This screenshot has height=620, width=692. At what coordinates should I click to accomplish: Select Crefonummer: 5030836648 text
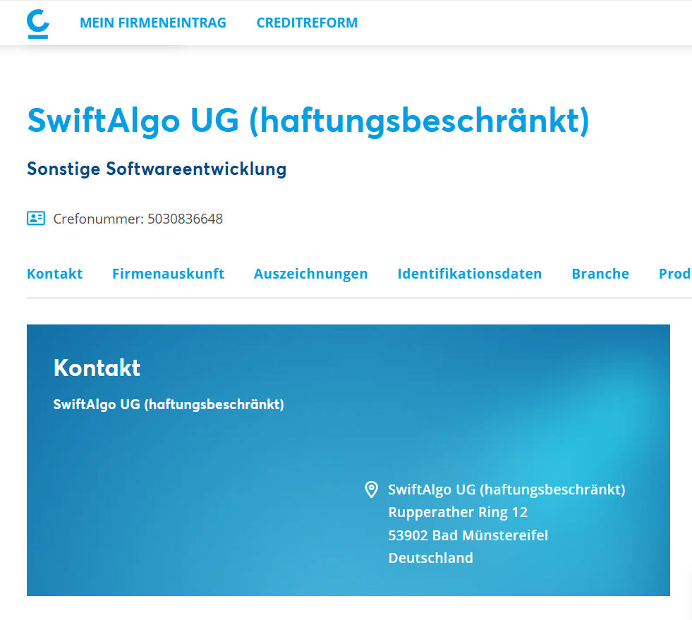tap(138, 219)
